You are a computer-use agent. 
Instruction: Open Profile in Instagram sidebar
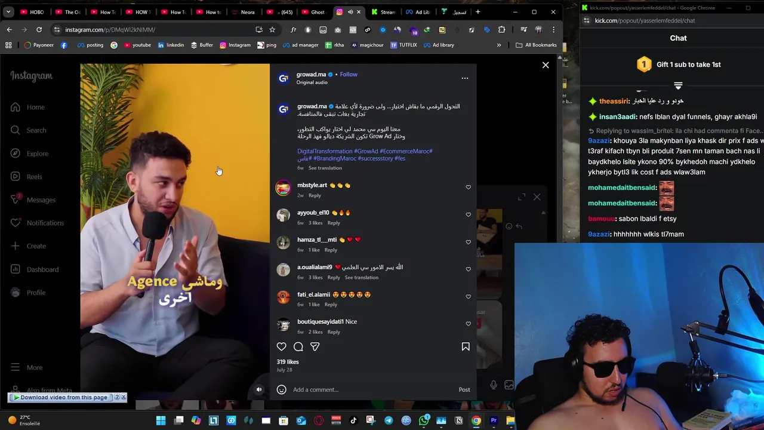tap(28, 293)
